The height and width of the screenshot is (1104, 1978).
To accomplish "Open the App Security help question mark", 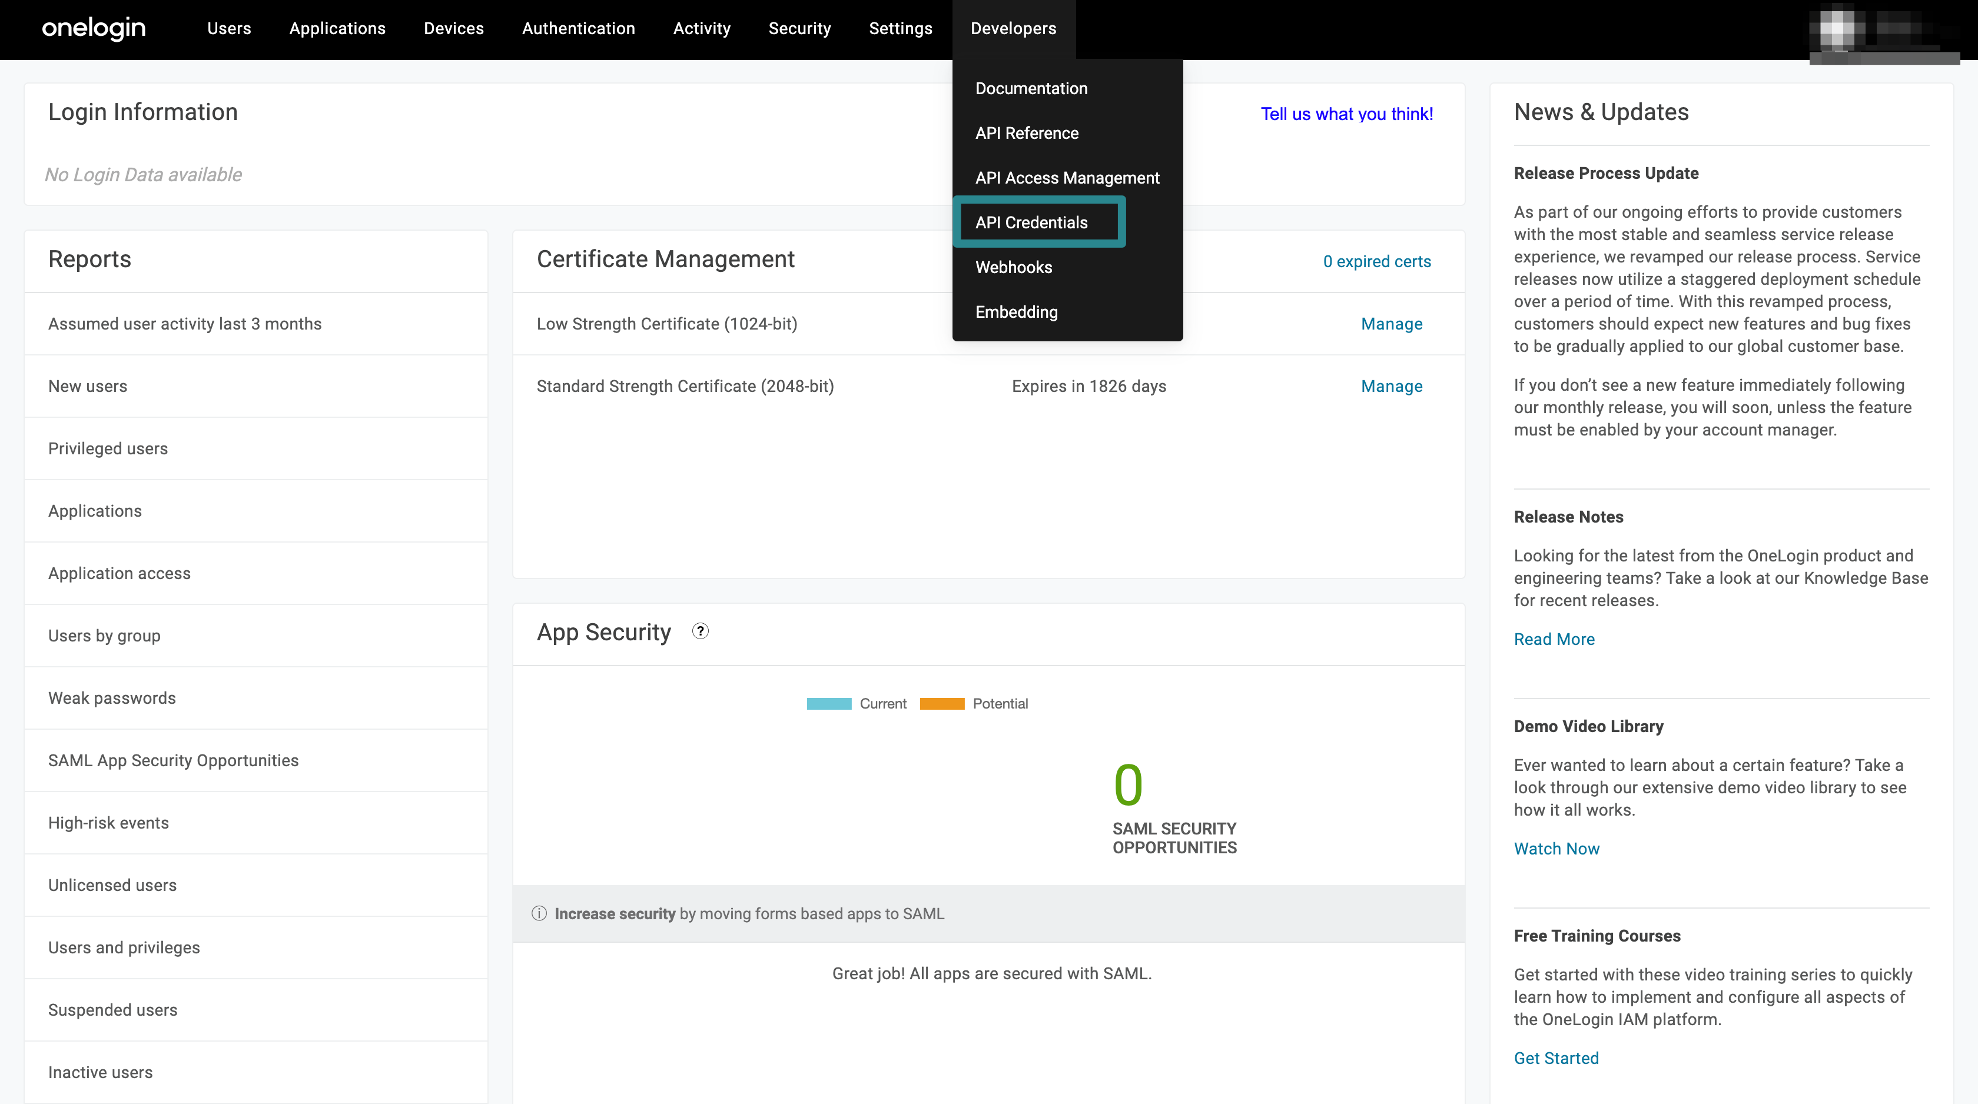I will click(701, 631).
